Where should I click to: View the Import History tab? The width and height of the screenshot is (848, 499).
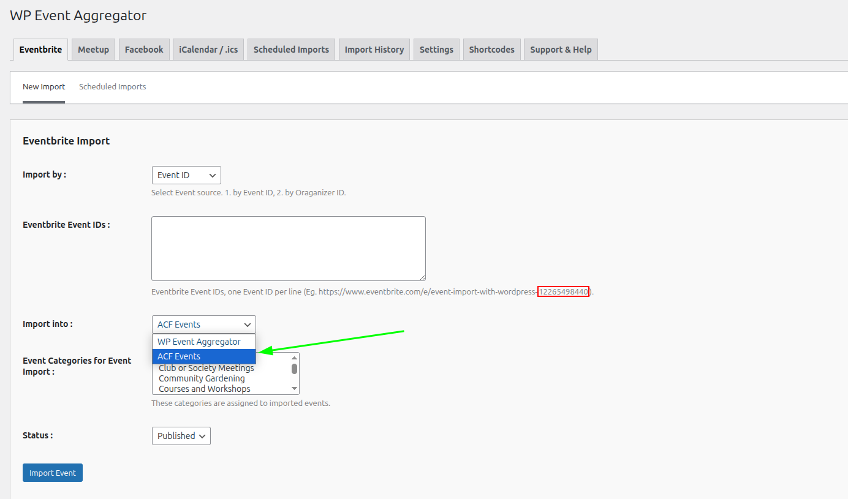[374, 50]
